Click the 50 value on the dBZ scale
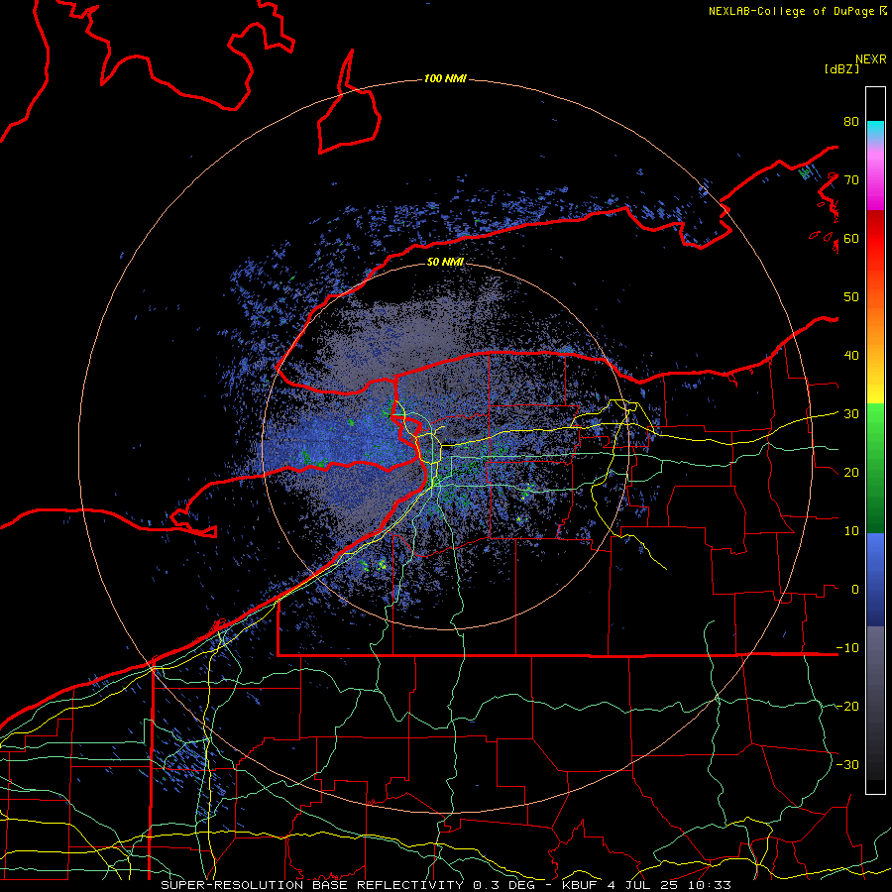Screen dimensions: 892x892 (x=851, y=297)
